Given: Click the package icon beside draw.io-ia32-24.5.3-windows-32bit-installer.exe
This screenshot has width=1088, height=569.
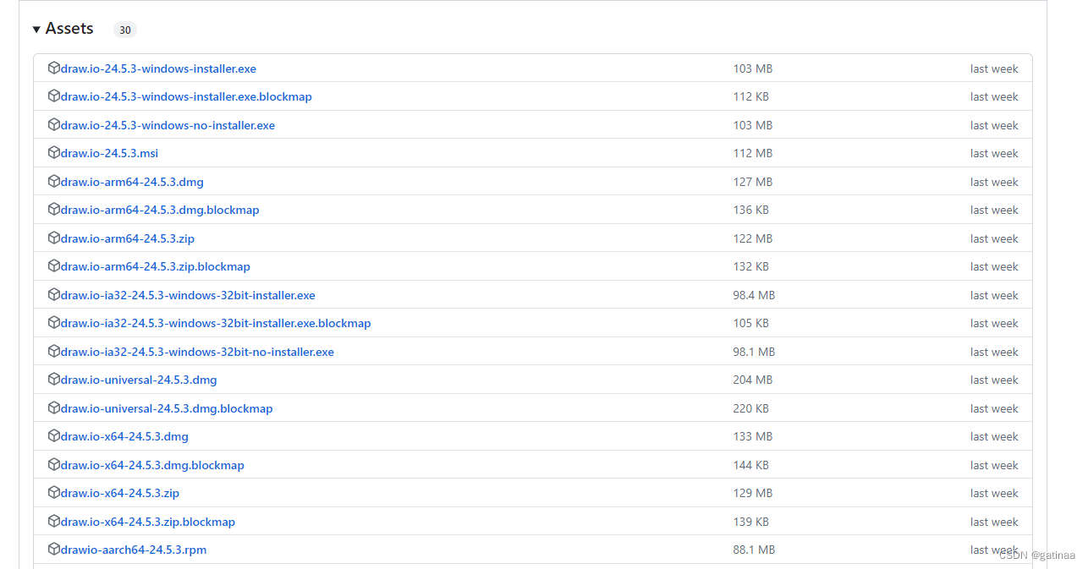Looking at the screenshot, I should [x=54, y=295].
